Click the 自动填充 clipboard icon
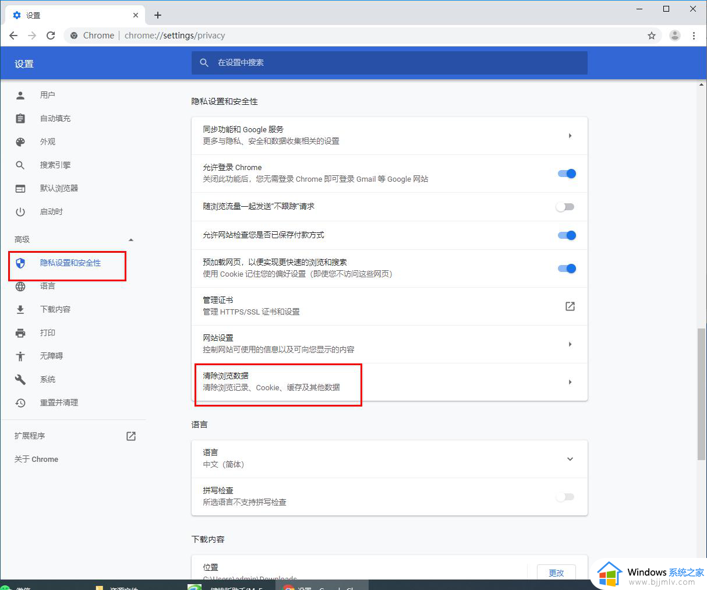Screen dimensions: 707x590 [x=20, y=118]
